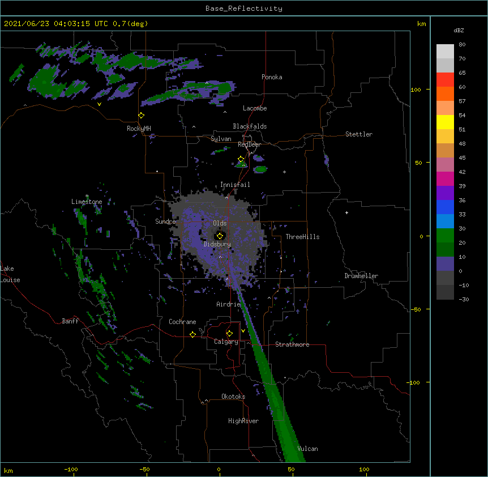Image resolution: width=488 pixels, height=477 pixels.
Task: Click the white asterisk marker east of Innisfail
Action: coord(284,172)
